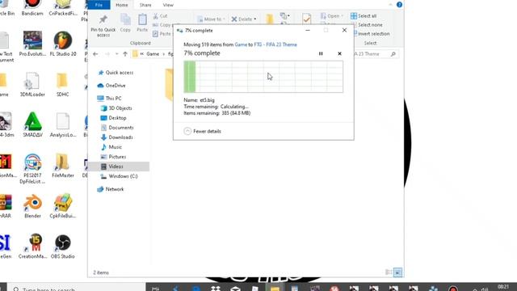
Task: Open Music in navigation pane
Action: [x=111, y=147]
